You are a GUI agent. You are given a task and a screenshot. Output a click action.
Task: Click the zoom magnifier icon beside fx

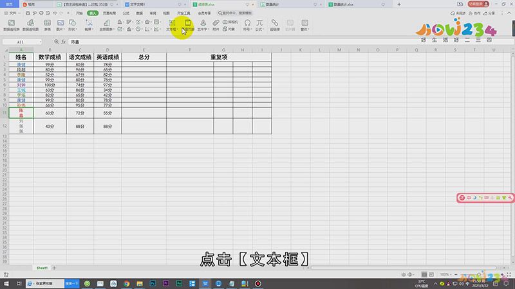[x=57, y=42]
